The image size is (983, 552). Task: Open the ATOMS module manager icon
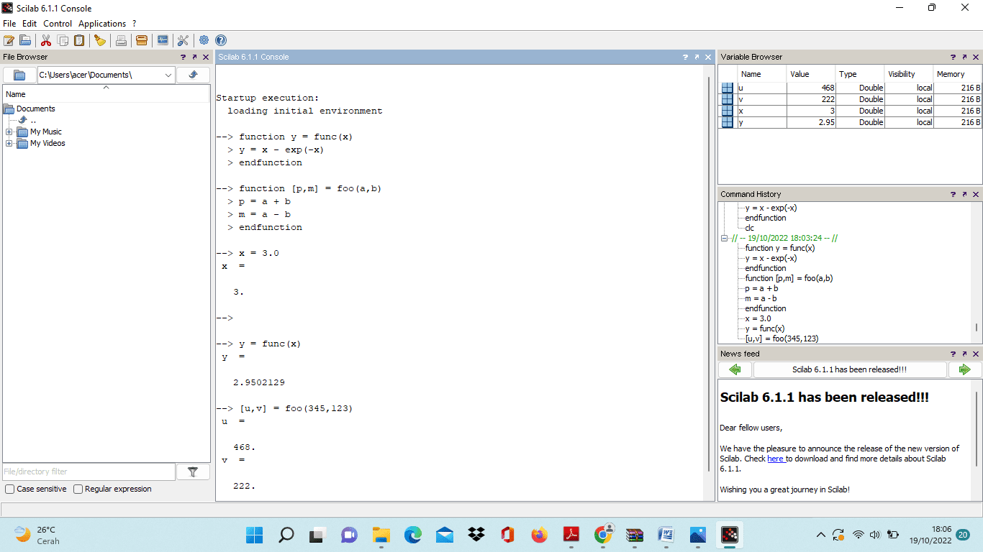coord(142,40)
